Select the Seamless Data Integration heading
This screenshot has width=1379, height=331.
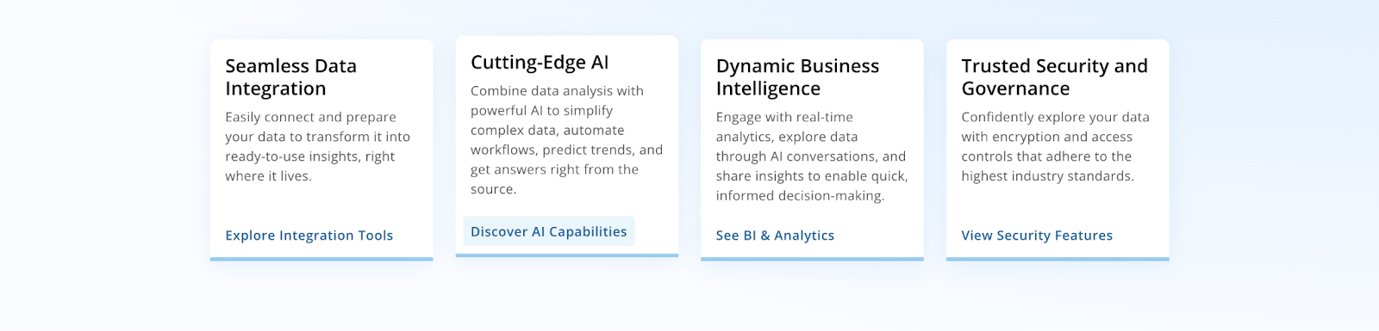click(x=290, y=77)
